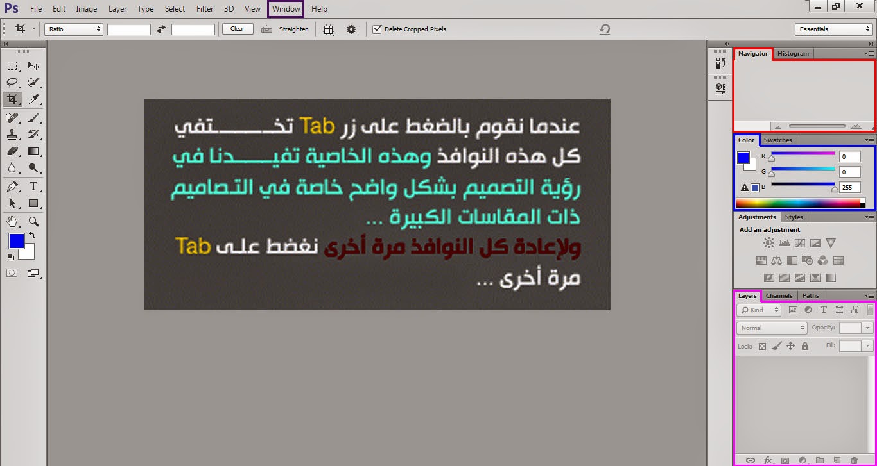The height and width of the screenshot is (466, 877).
Task: Click the delete layer trash icon
Action: pos(854,460)
